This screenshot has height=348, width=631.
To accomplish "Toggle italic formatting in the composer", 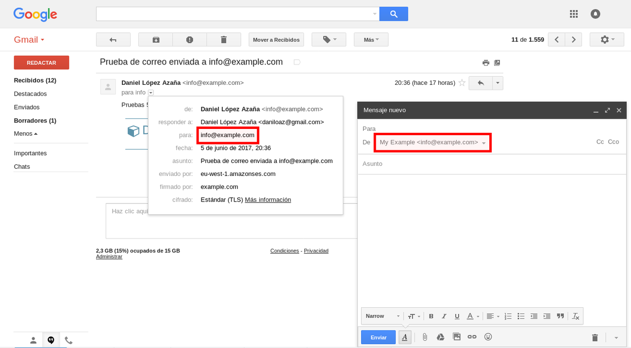I will (444, 316).
